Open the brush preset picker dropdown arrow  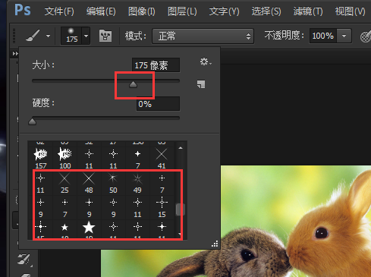(x=86, y=36)
